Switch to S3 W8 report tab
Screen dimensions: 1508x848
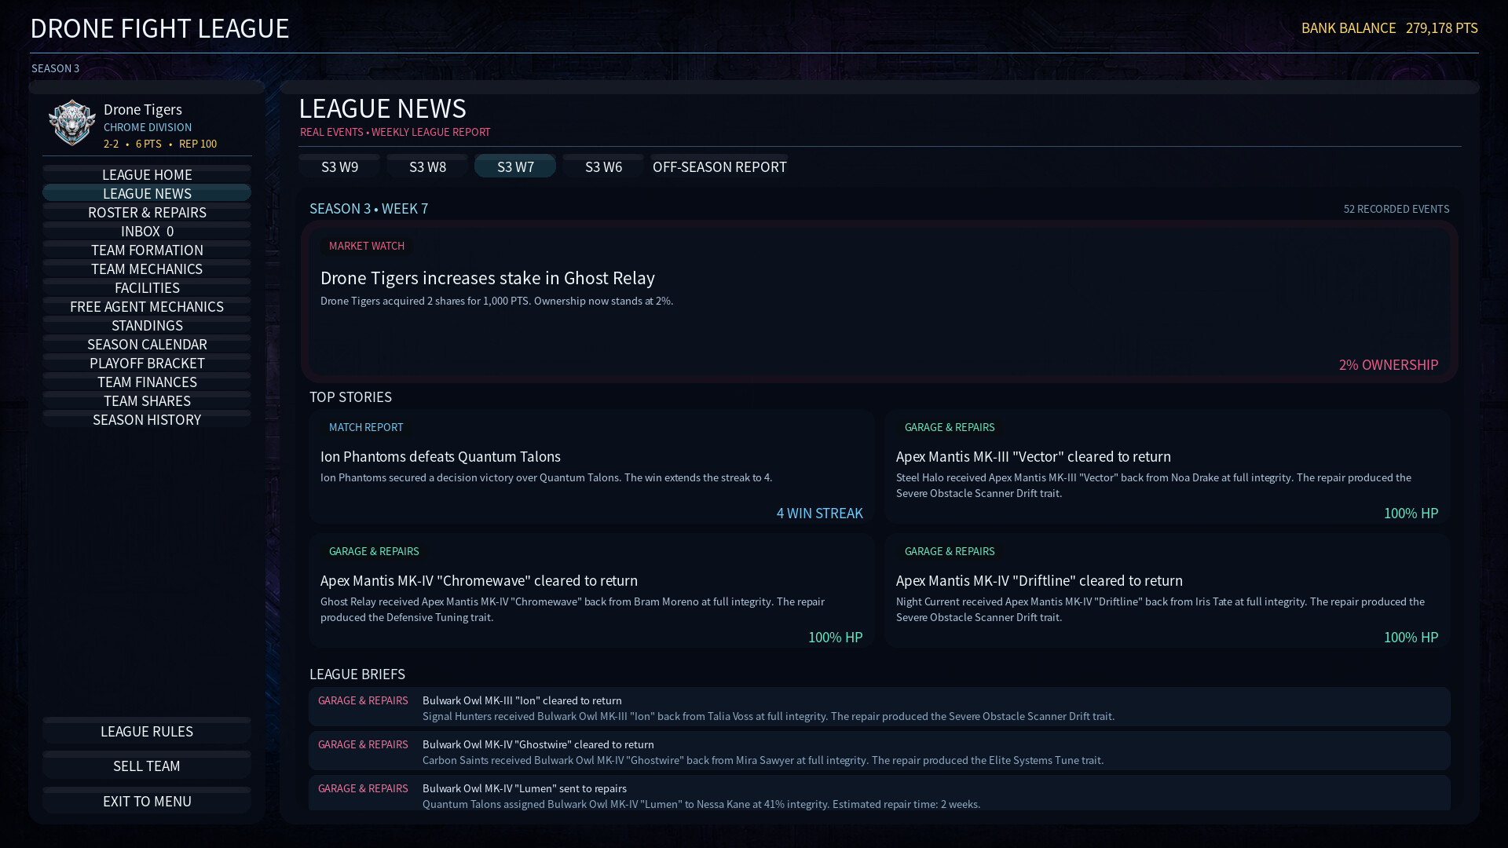click(427, 166)
